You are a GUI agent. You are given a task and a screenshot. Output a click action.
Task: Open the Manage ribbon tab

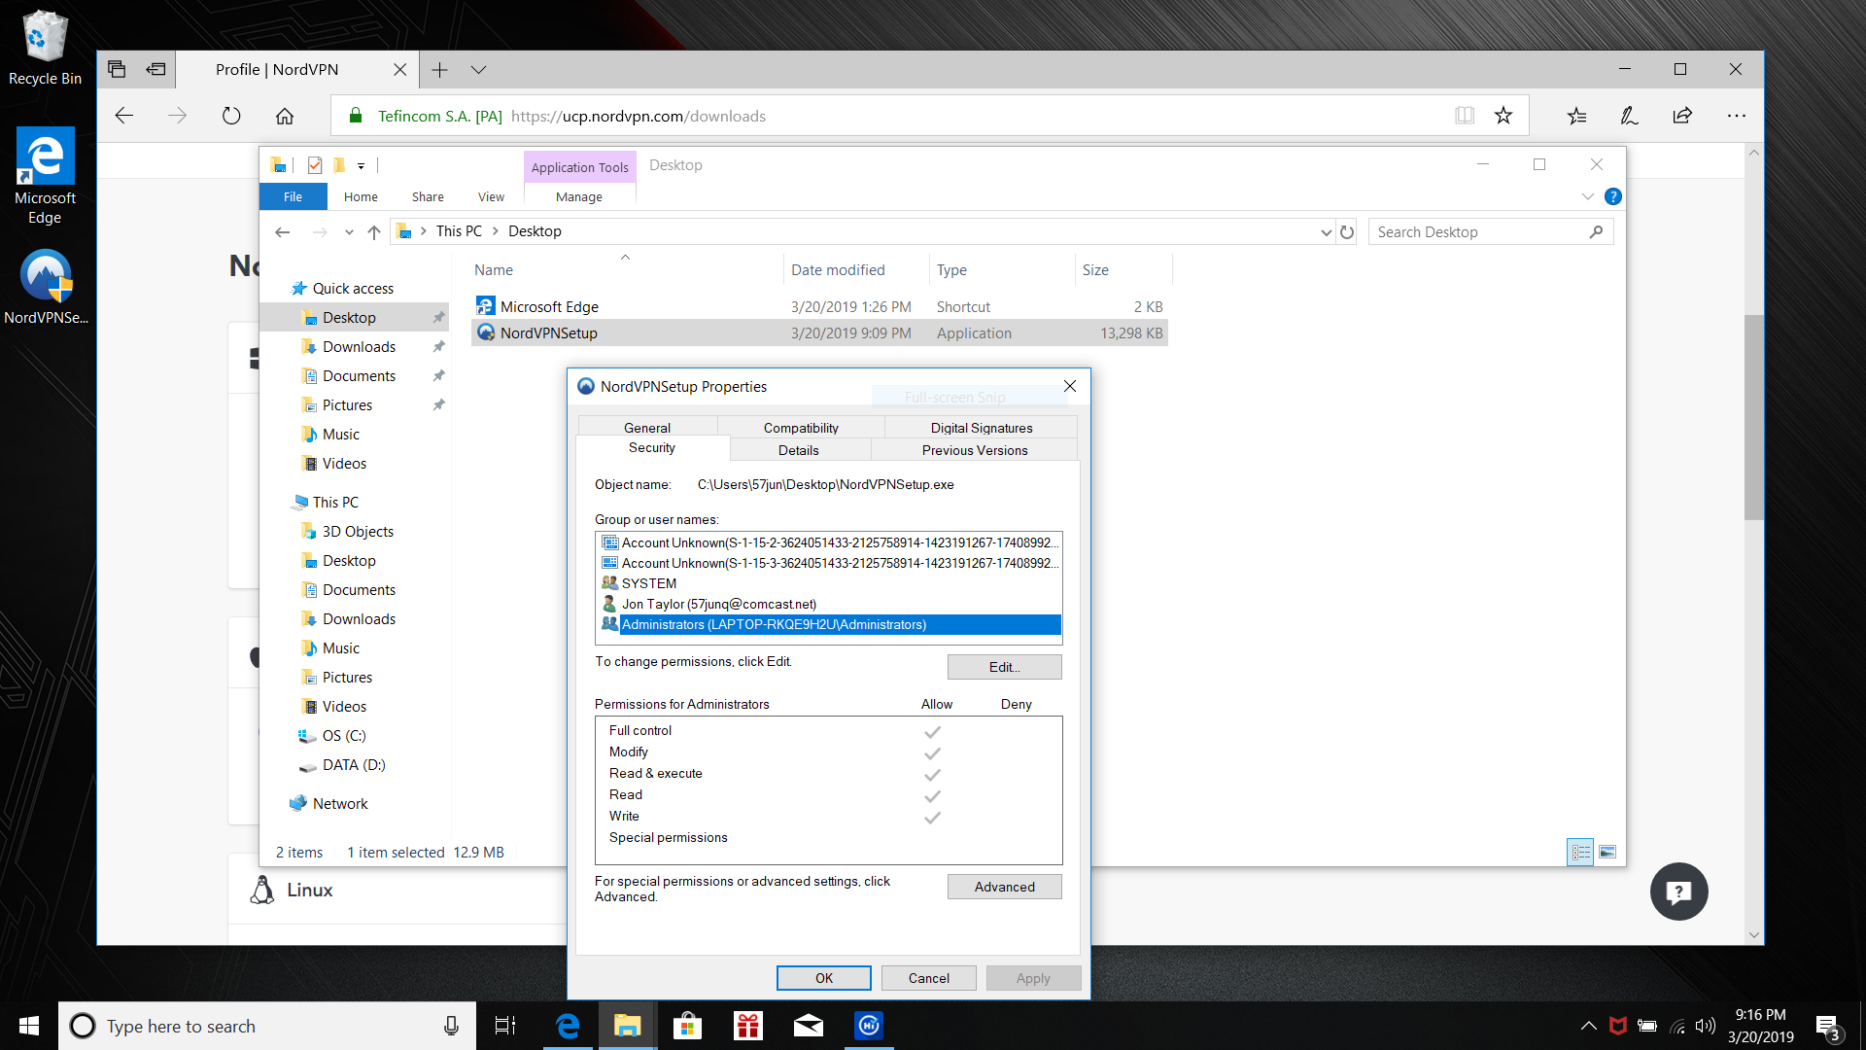coord(579,196)
